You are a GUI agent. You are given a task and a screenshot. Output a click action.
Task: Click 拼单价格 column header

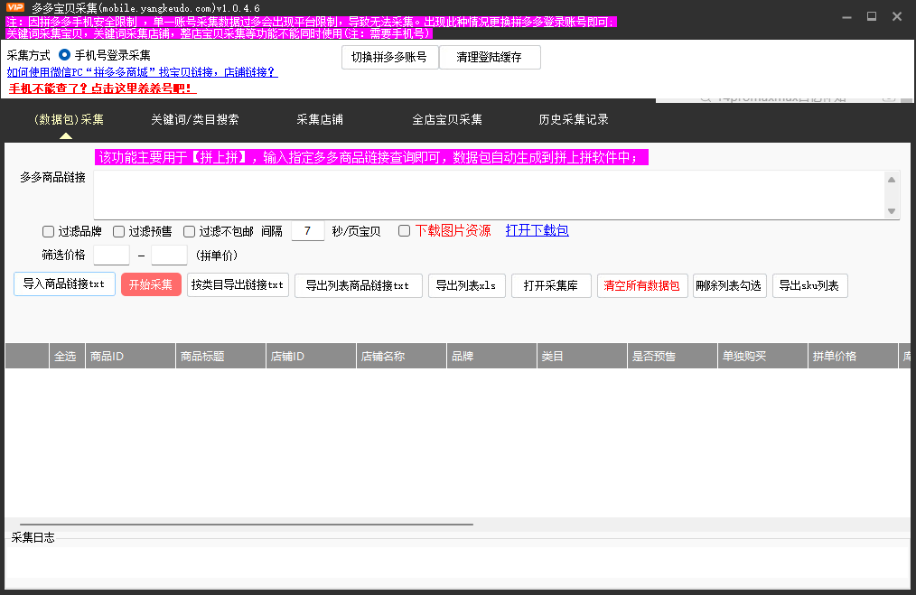point(853,356)
